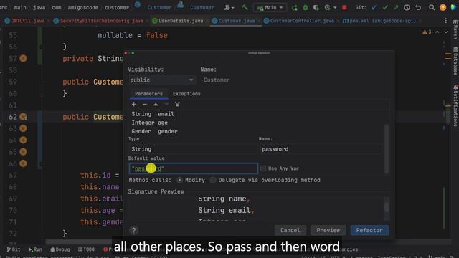This screenshot has width=459, height=258.
Task: Select the Parameters tab in dialog
Action: [148, 94]
